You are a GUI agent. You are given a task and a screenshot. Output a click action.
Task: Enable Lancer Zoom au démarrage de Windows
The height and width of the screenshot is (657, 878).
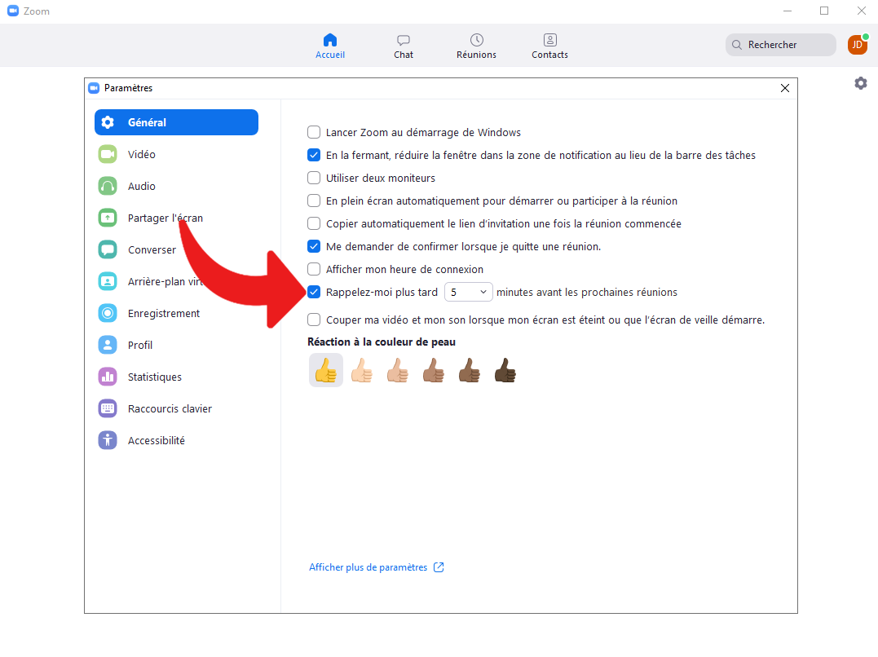pos(314,132)
